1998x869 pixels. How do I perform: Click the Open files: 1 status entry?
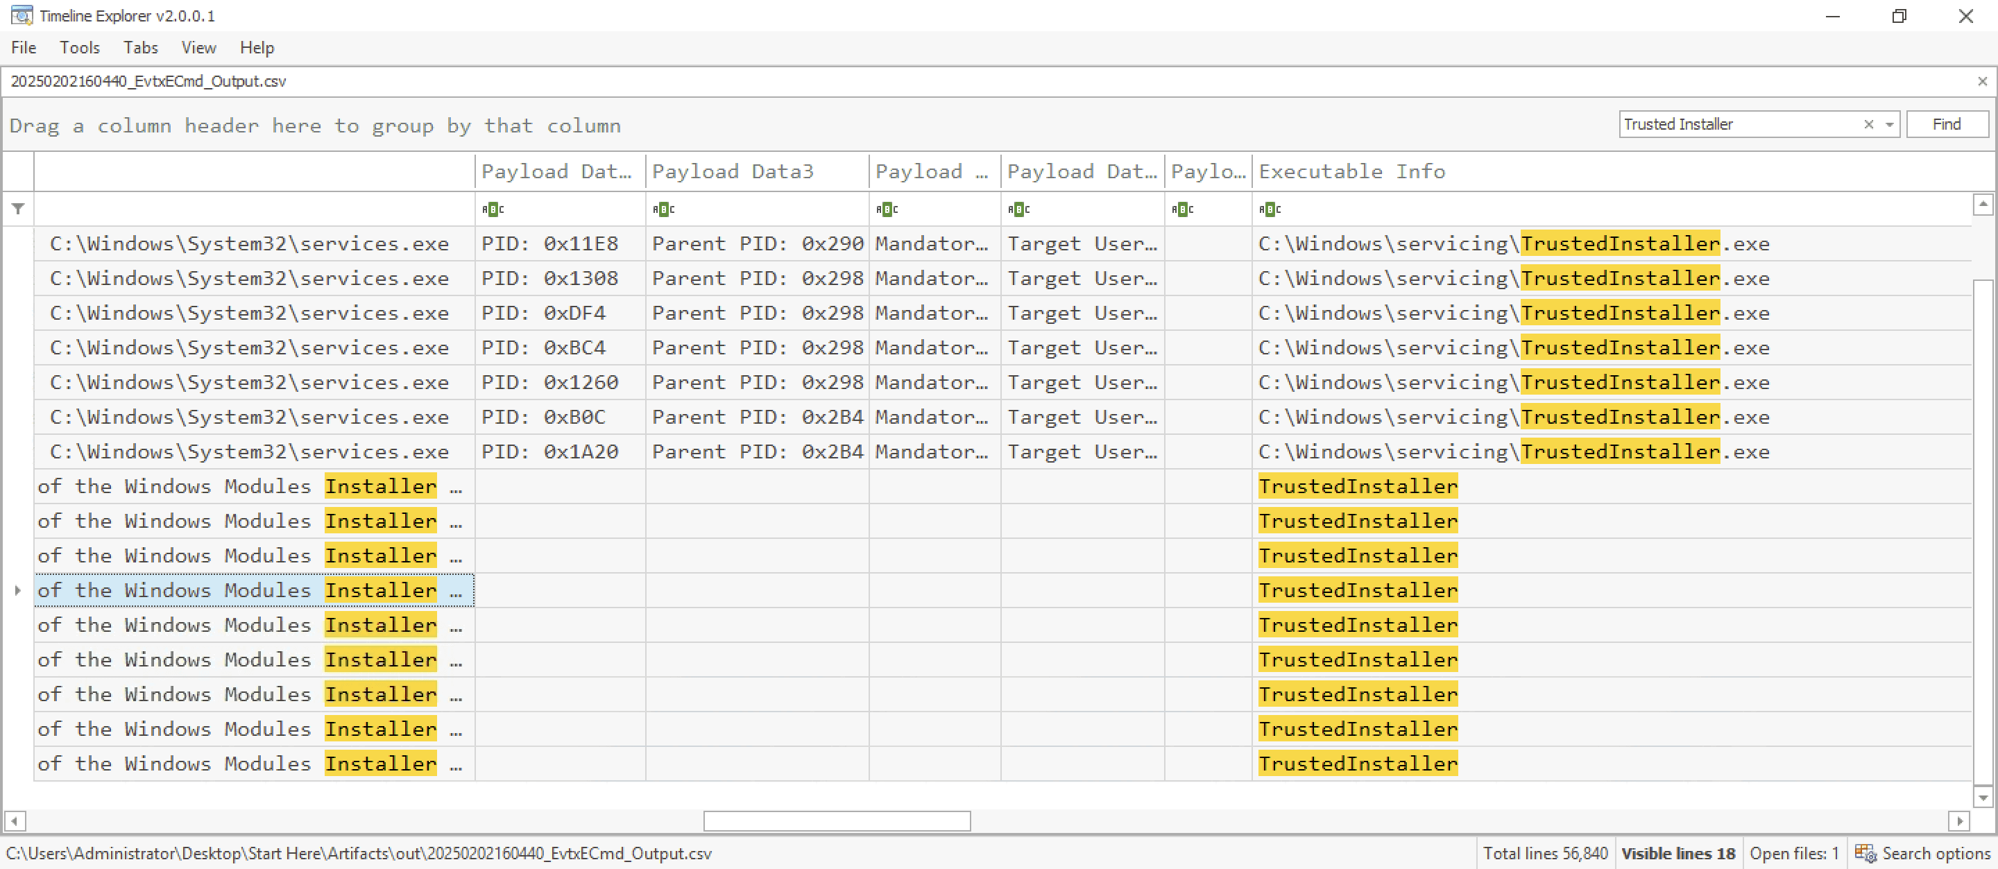tap(1794, 854)
